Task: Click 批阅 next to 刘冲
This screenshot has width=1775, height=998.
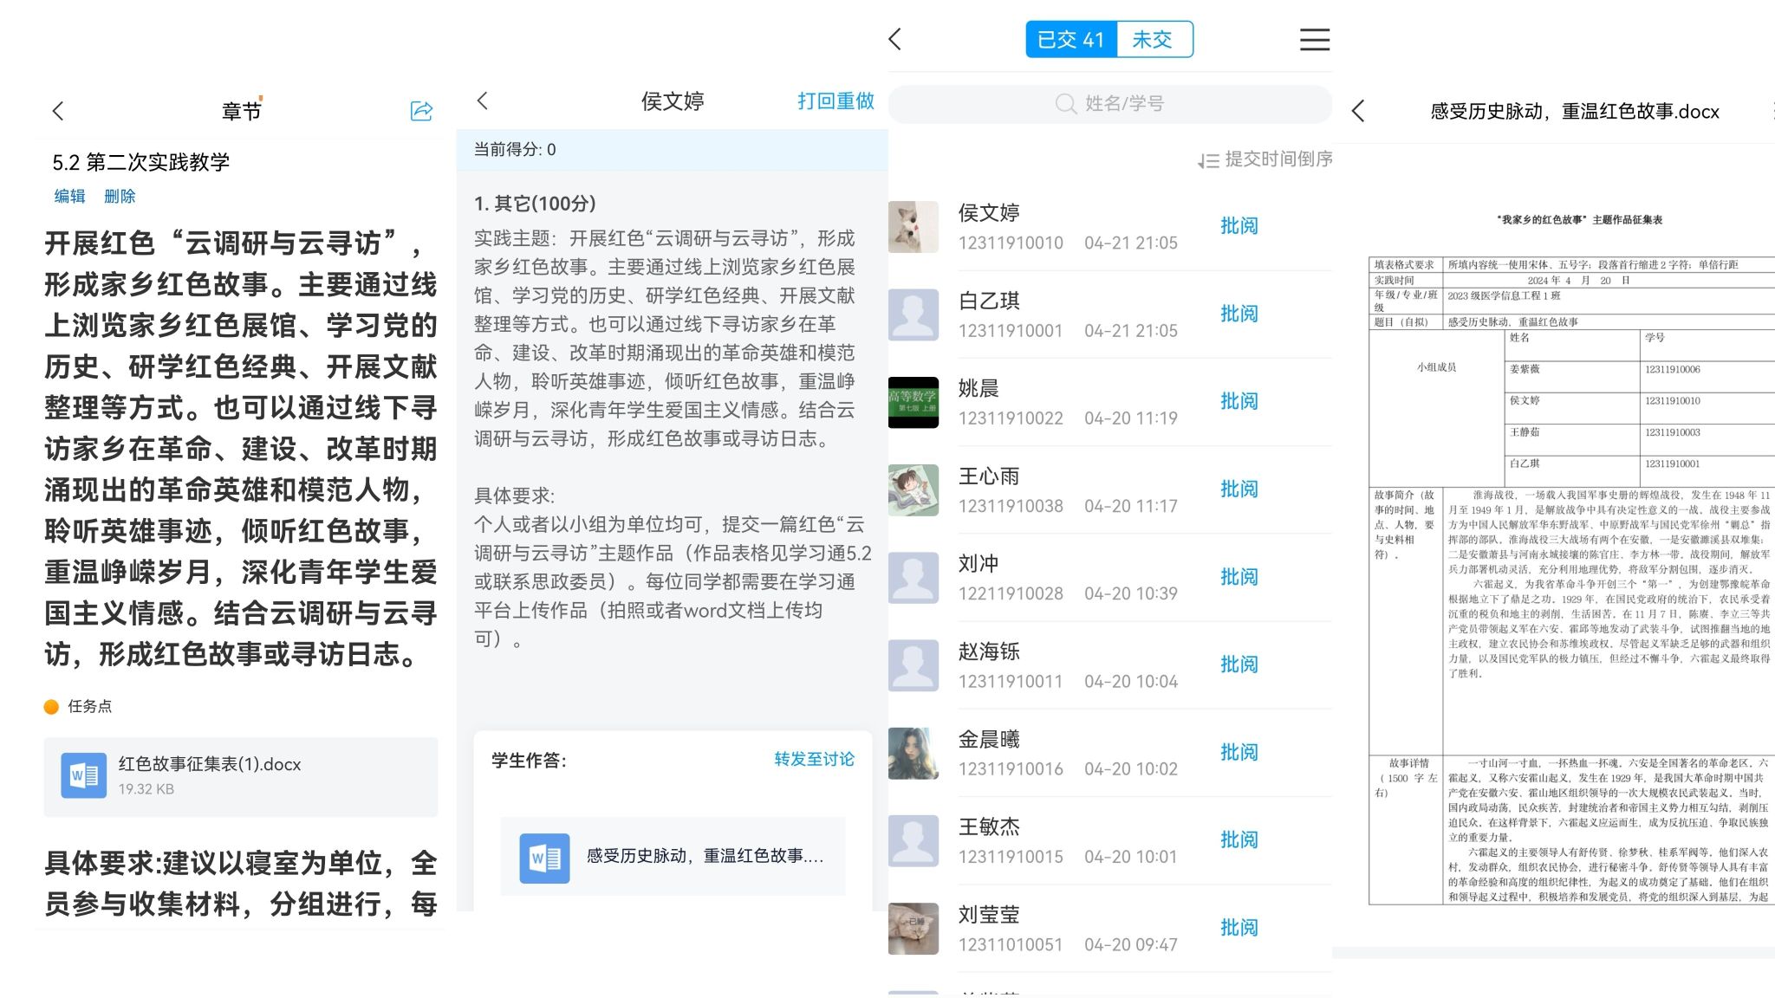Action: point(1239,577)
